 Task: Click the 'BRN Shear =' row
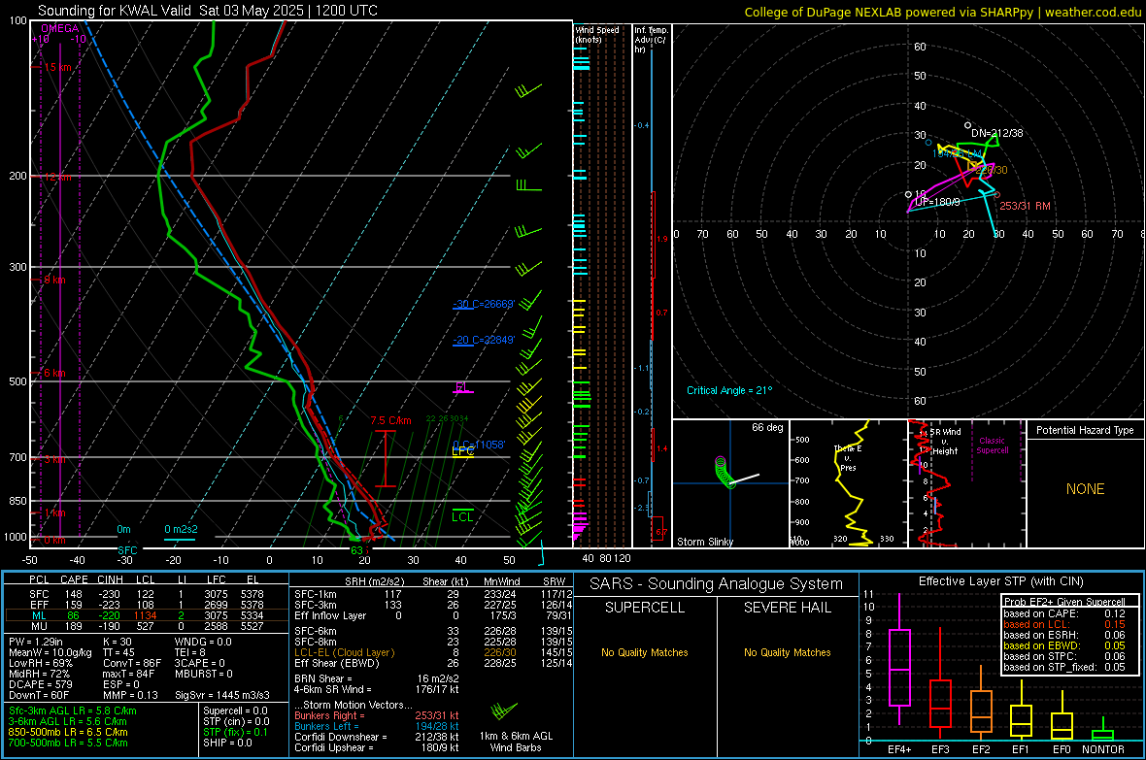pyautogui.click(x=377, y=678)
